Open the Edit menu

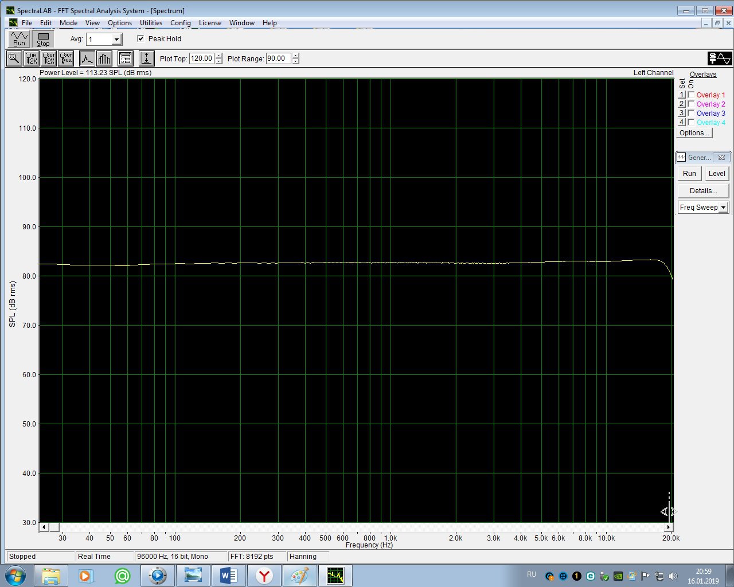pyautogui.click(x=46, y=23)
